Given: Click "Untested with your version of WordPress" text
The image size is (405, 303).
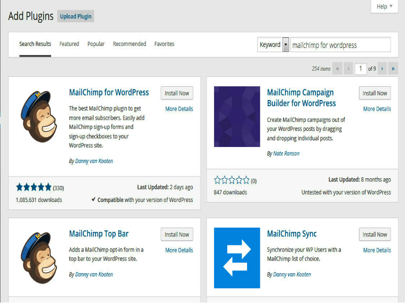Looking at the screenshot, I should [346, 192].
